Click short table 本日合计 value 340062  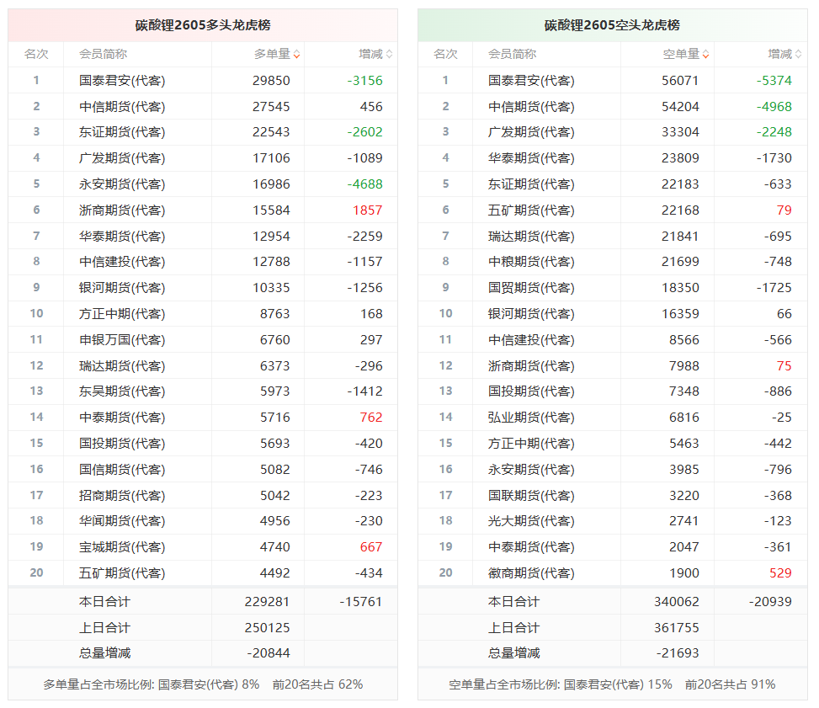[677, 602]
